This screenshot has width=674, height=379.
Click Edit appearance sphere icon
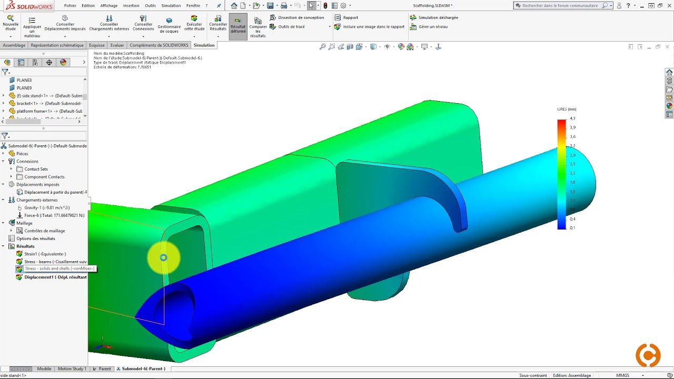pyautogui.click(x=401, y=47)
